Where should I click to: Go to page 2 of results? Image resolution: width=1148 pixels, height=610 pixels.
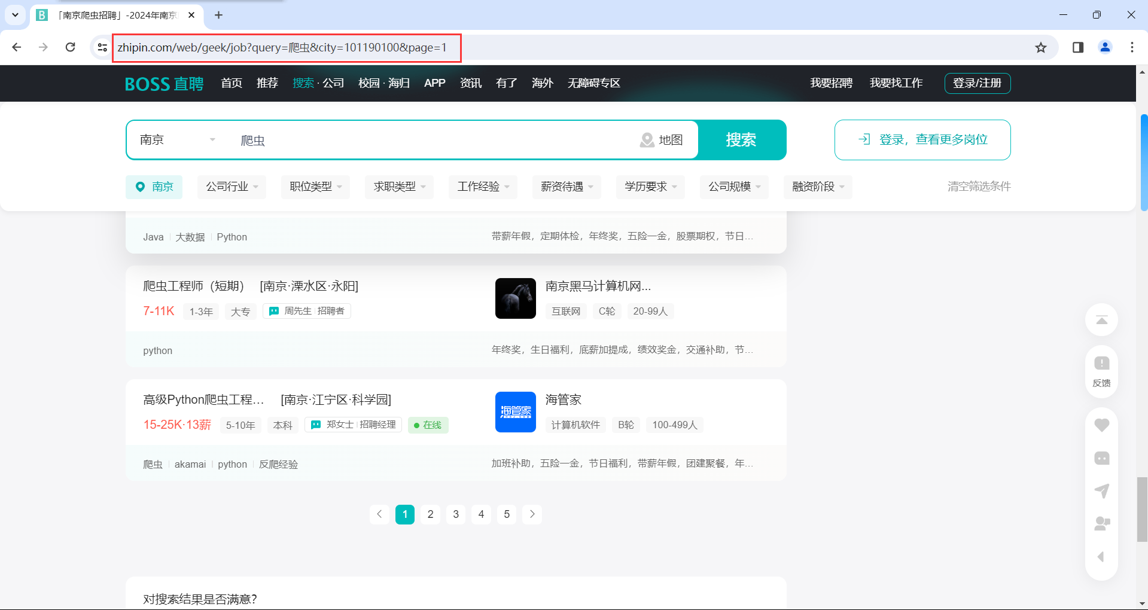[x=431, y=514]
